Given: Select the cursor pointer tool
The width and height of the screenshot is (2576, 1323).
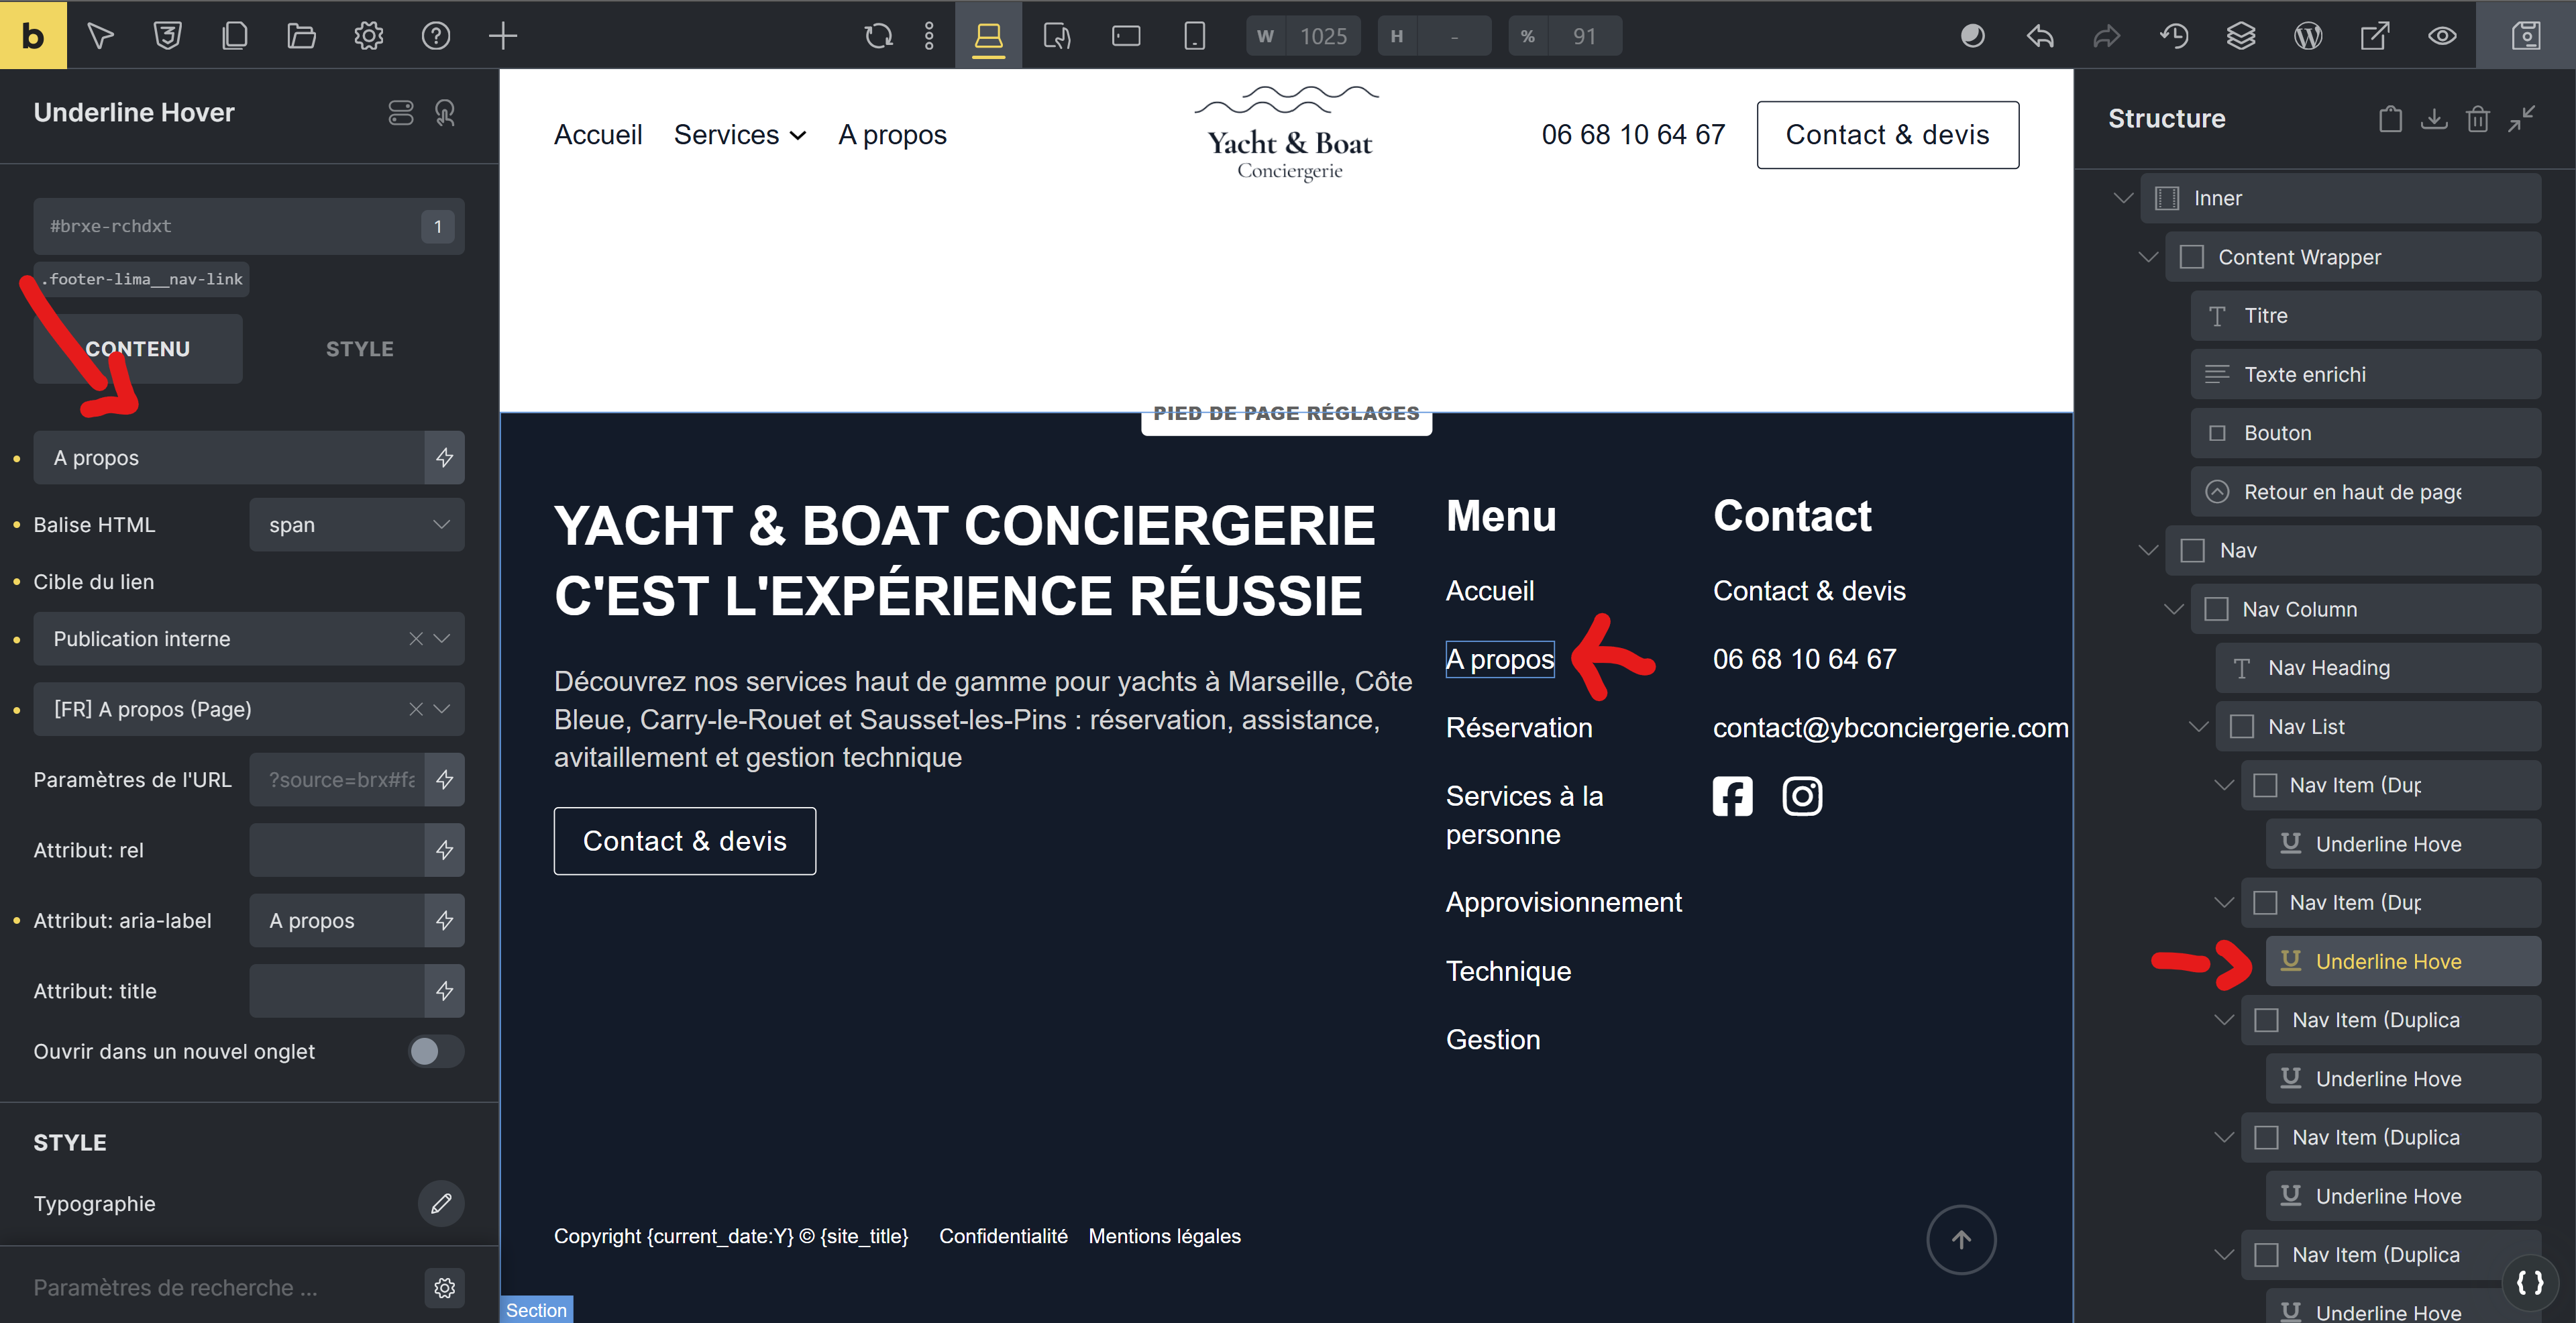Looking at the screenshot, I should pos(100,36).
